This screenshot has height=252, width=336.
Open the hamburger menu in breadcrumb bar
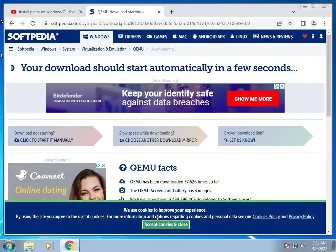pos(11,49)
